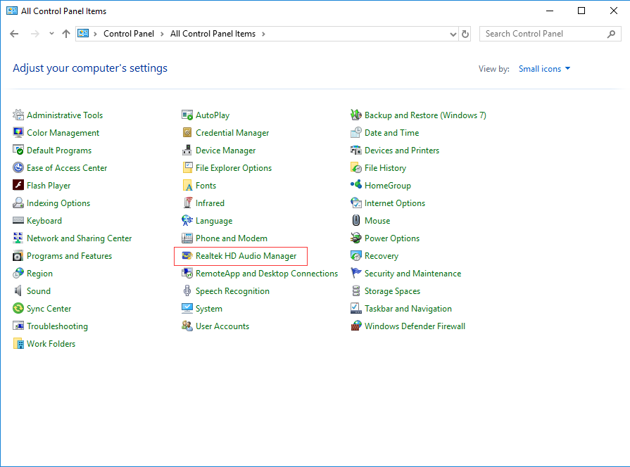Click the Device Manager icon
The width and height of the screenshot is (630, 467).
pyautogui.click(x=187, y=151)
